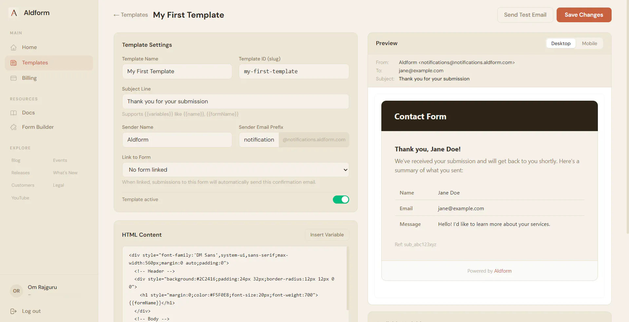629x322 pixels.
Task: Select the Templates sidebar icon
Action: point(13,63)
